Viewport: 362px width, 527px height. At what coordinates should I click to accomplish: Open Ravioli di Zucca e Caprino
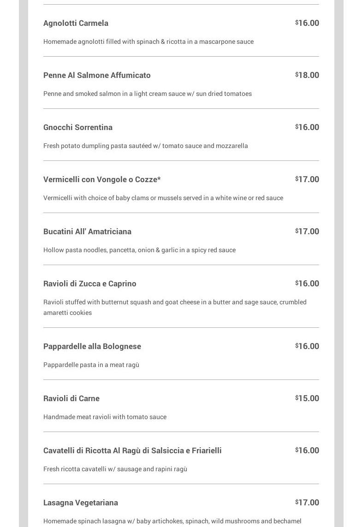point(90,284)
